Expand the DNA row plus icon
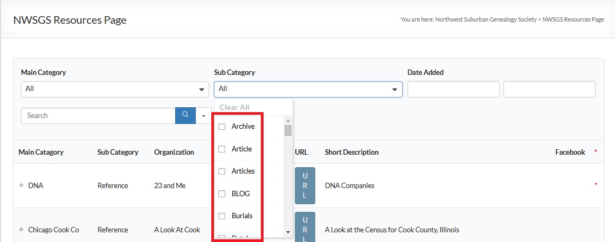This screenshot has height=242, width=615. point(22,185)
